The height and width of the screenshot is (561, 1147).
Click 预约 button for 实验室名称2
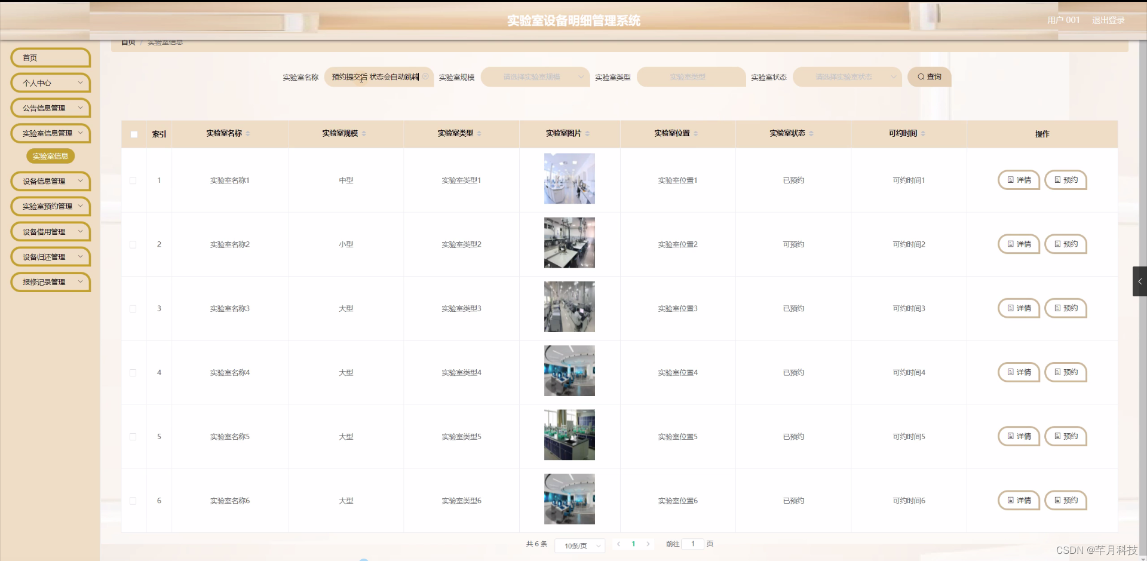click(x=1066, y=244)
